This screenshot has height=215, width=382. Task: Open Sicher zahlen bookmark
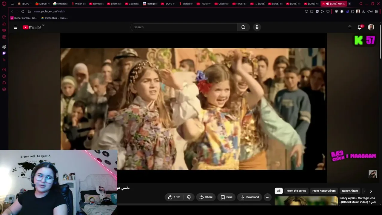click(x=24, y=18)
